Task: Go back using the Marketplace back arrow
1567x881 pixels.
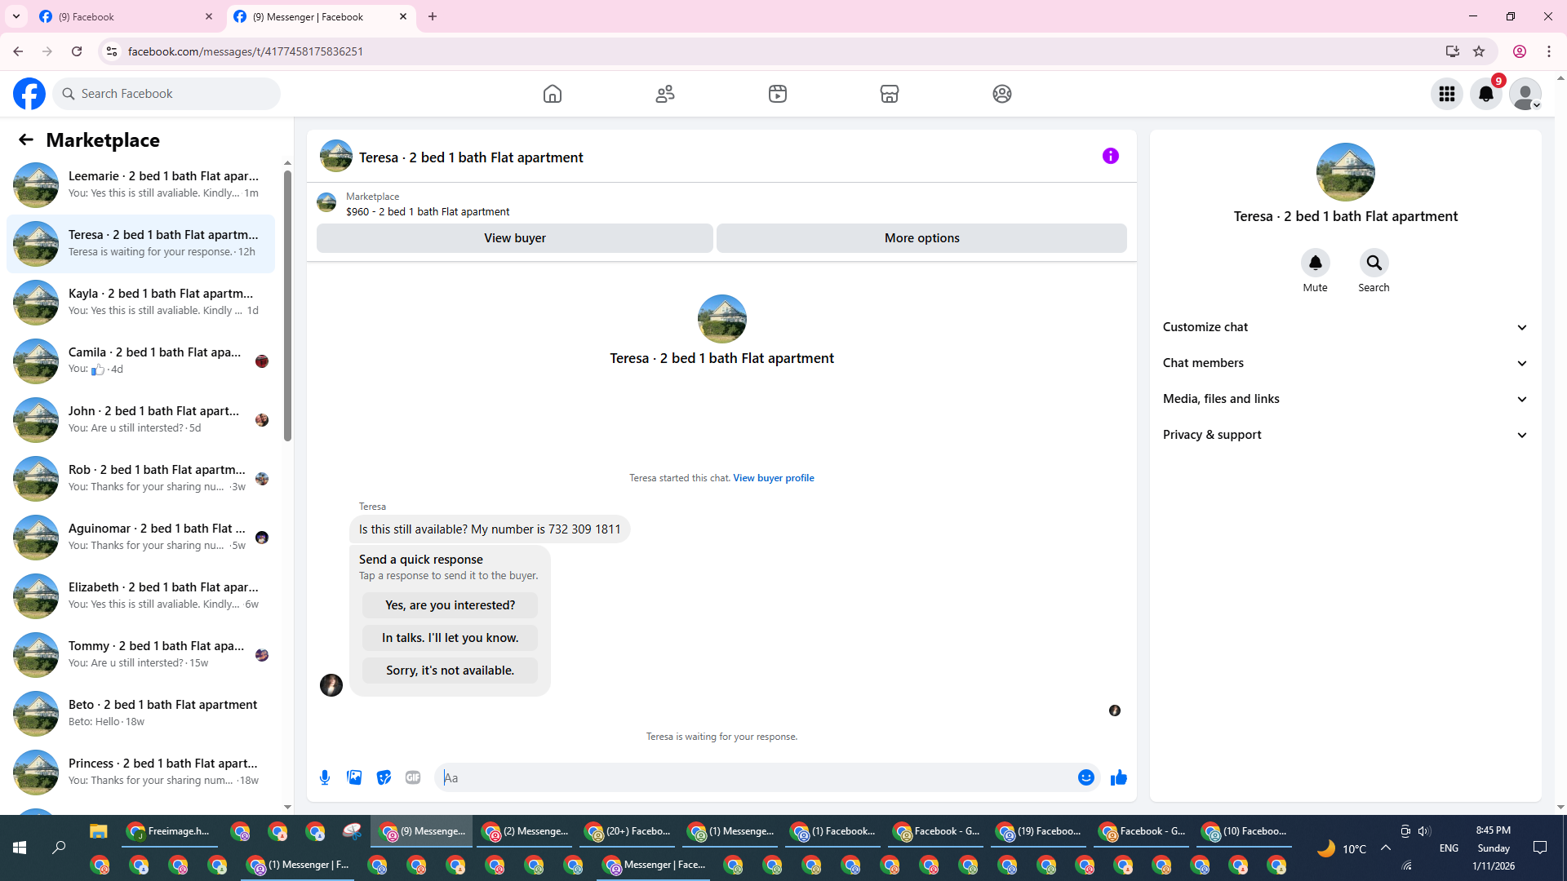Action: (26, 139)
